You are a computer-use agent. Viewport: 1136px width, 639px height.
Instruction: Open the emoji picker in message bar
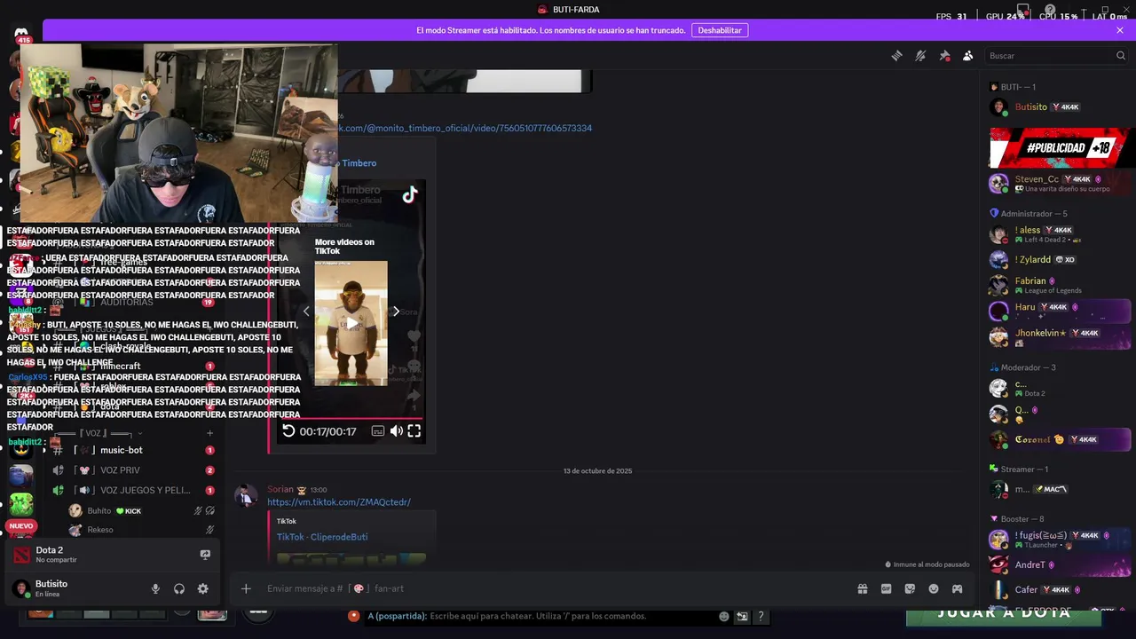coord(934,588)
